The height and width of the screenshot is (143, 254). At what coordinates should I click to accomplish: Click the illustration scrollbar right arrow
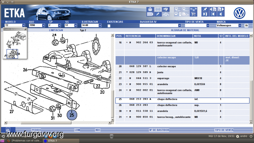pos(110,123)
